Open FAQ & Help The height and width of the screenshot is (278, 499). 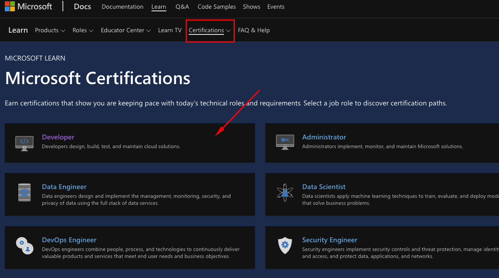[x=254, y=30]
